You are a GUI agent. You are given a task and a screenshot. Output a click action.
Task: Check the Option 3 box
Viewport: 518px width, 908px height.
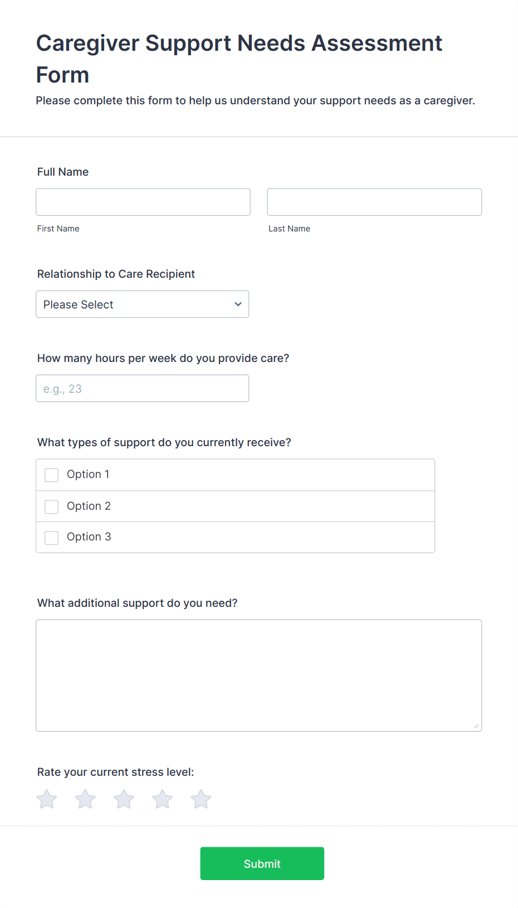[x=51, y=538]
